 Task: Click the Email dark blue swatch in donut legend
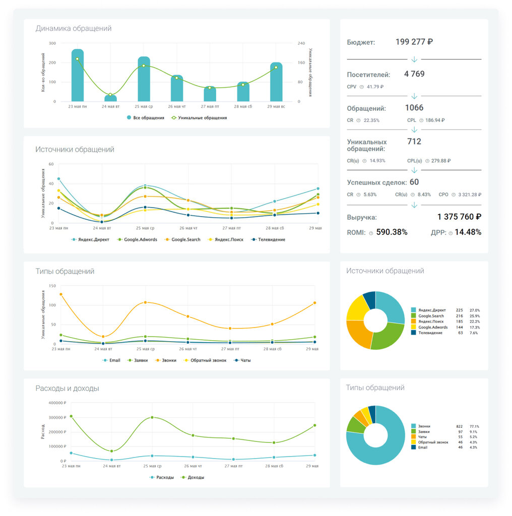[414, 447]
